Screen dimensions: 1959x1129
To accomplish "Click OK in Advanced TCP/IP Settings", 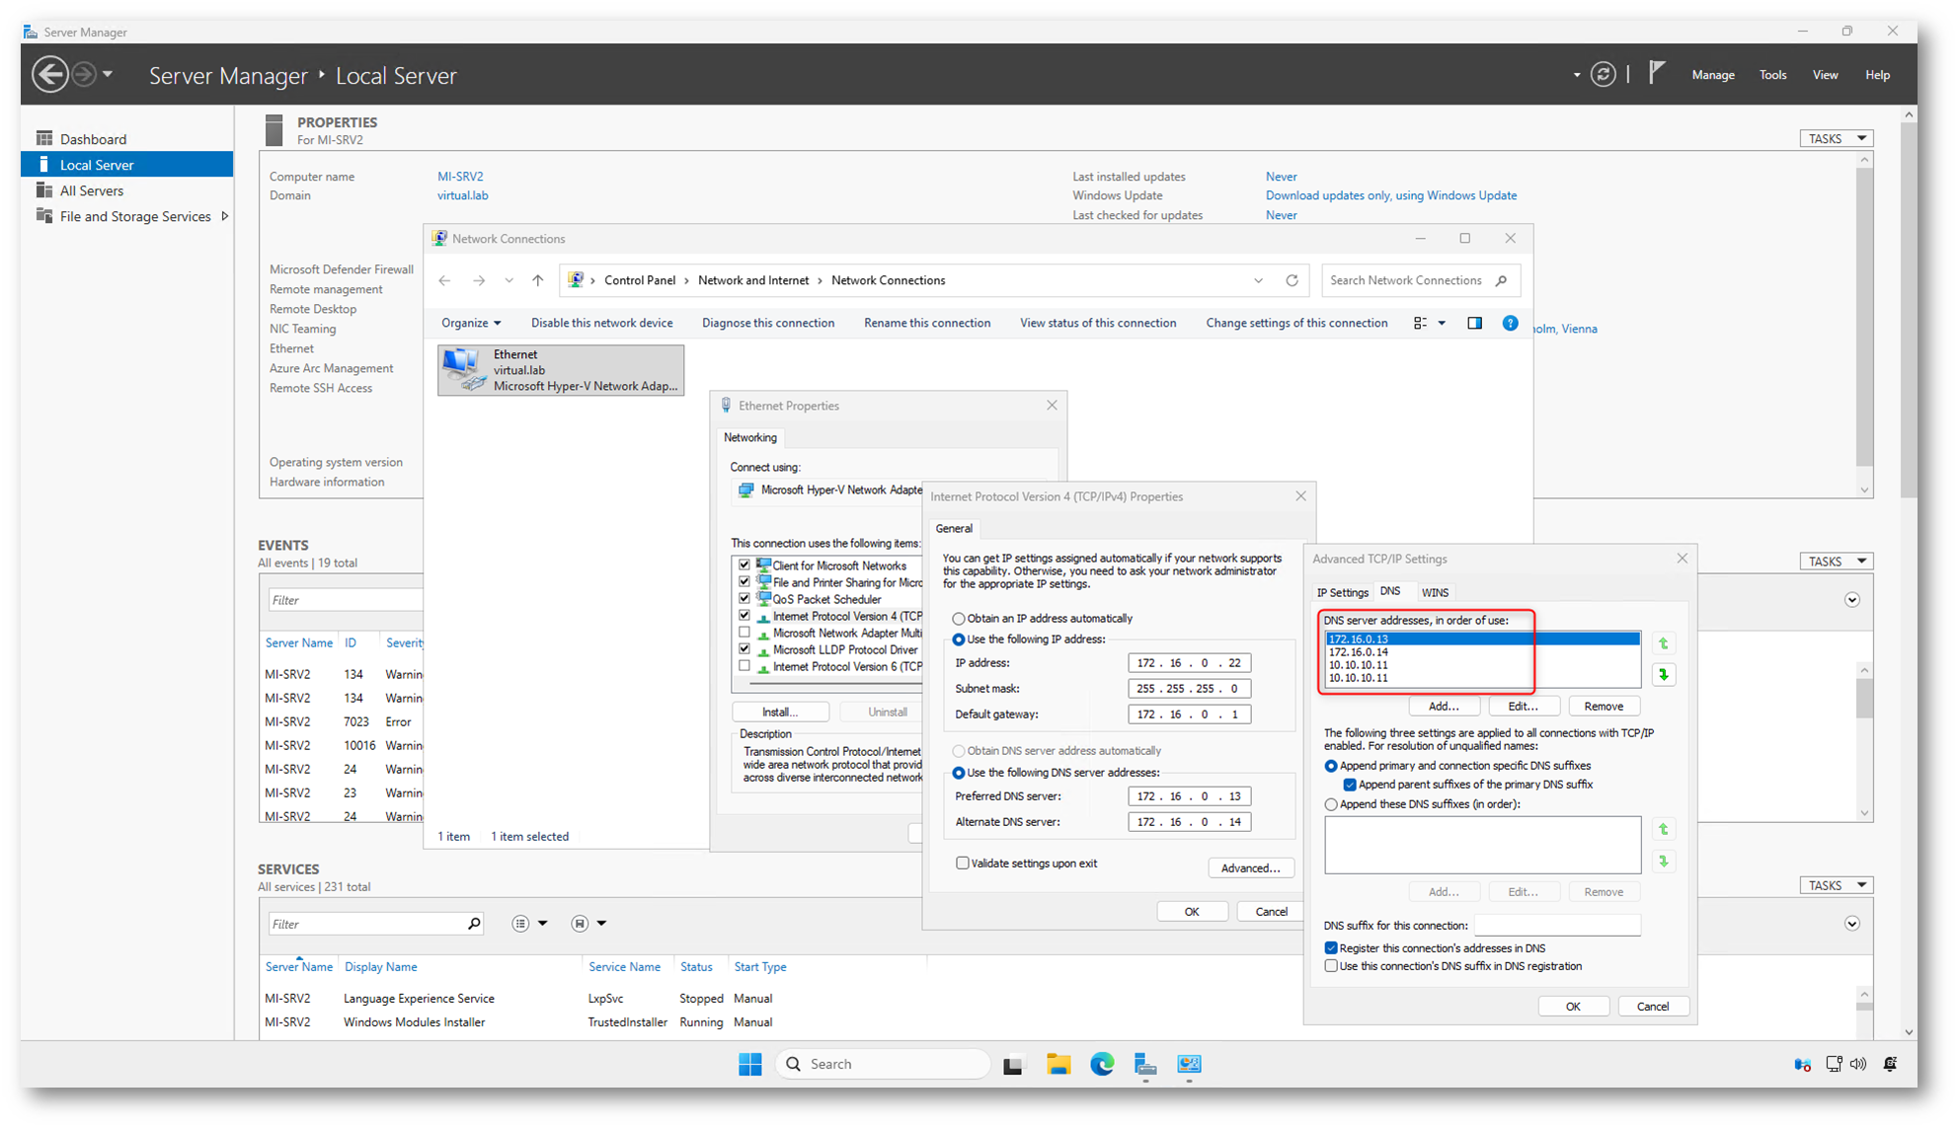I will (x=1573, y=1007).
